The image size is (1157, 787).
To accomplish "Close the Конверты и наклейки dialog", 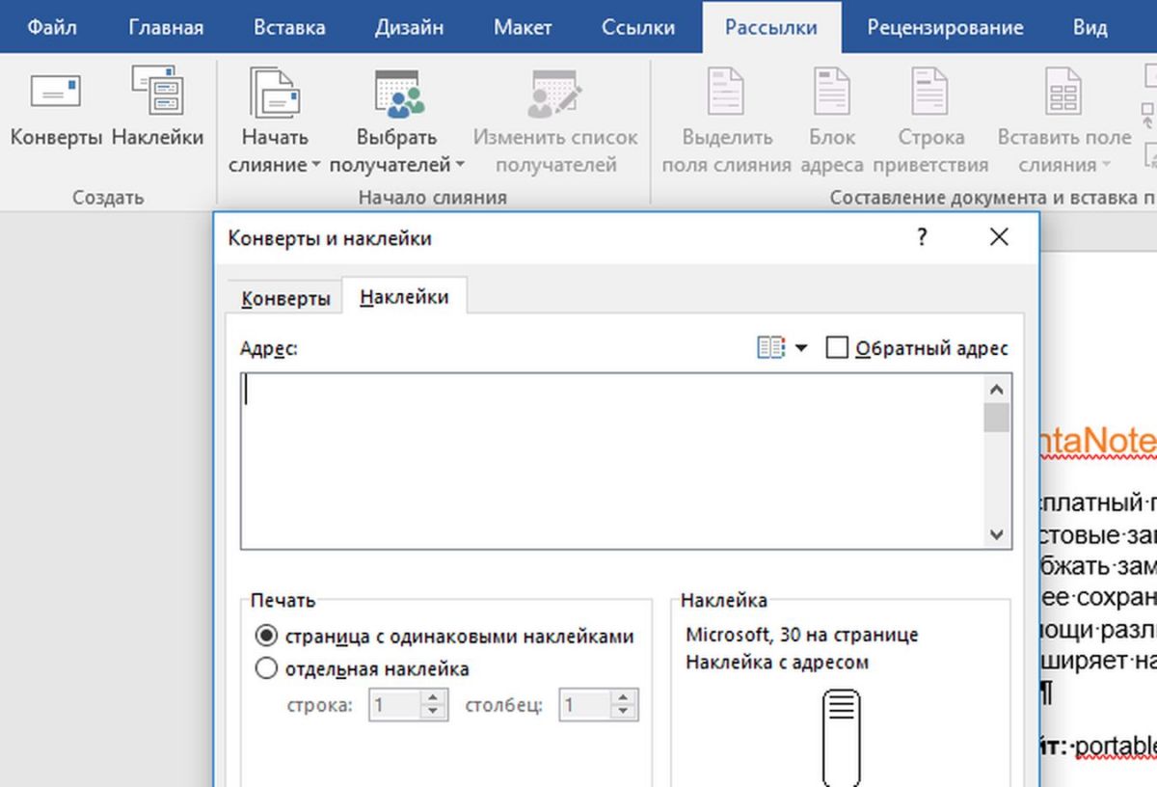I will tap(999, 237).
